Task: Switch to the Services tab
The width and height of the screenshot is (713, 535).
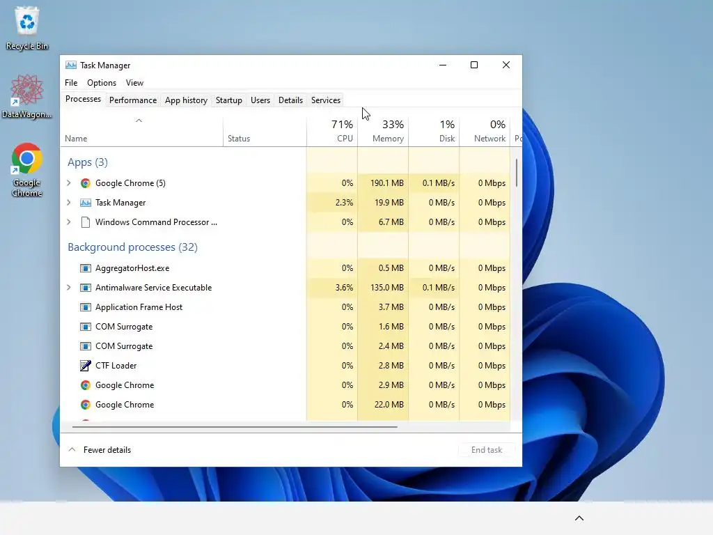Action: (x=326, y=100)
